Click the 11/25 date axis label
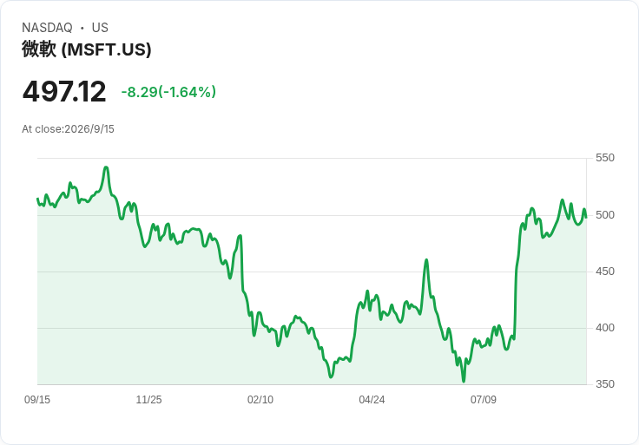Screen dimensions: 639x445 point(148,400)
